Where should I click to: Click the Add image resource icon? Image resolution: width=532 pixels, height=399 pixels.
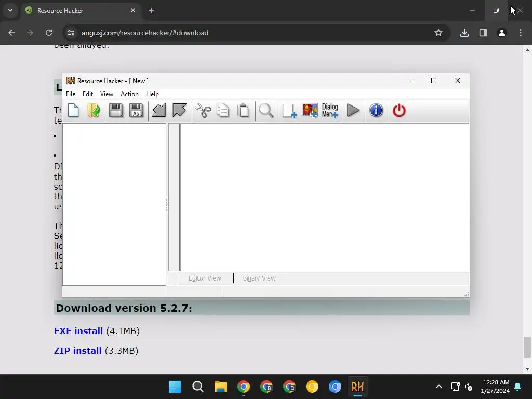coord(310,111)
